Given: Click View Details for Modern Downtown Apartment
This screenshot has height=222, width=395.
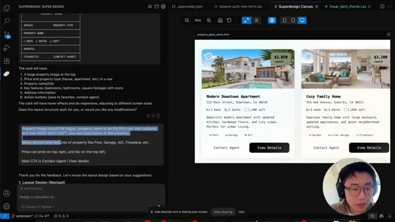Looking at the screenshot, I should click(269, 148).
